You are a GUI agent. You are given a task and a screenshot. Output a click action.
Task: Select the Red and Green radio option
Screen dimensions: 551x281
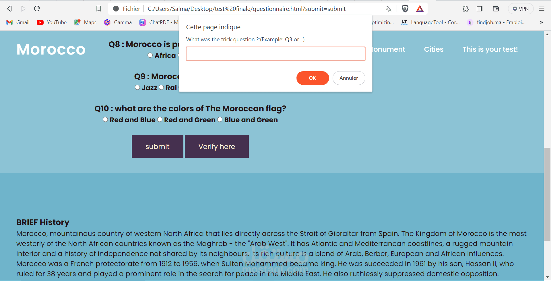click(x=160, y=119)
